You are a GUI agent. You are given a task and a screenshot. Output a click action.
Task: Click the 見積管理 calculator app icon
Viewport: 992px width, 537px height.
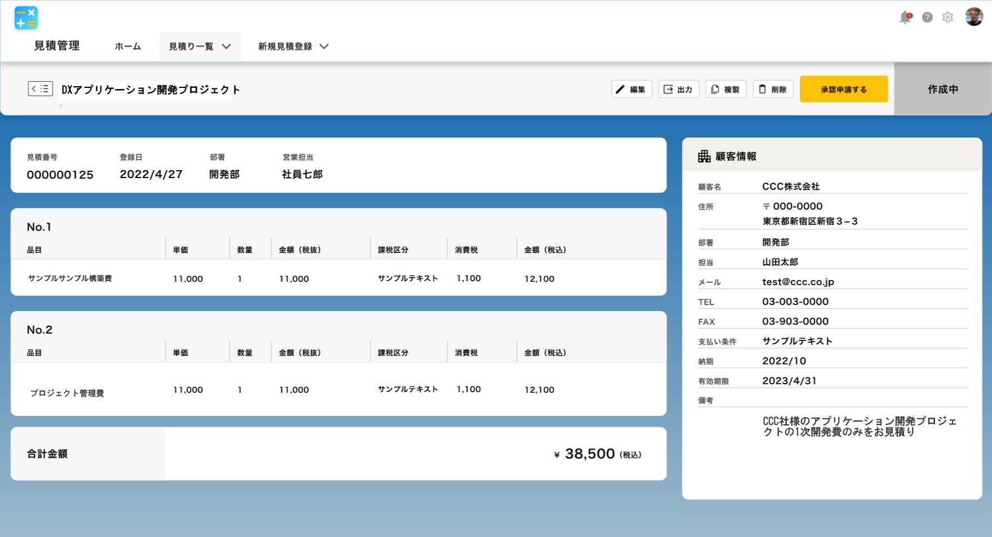26,18
